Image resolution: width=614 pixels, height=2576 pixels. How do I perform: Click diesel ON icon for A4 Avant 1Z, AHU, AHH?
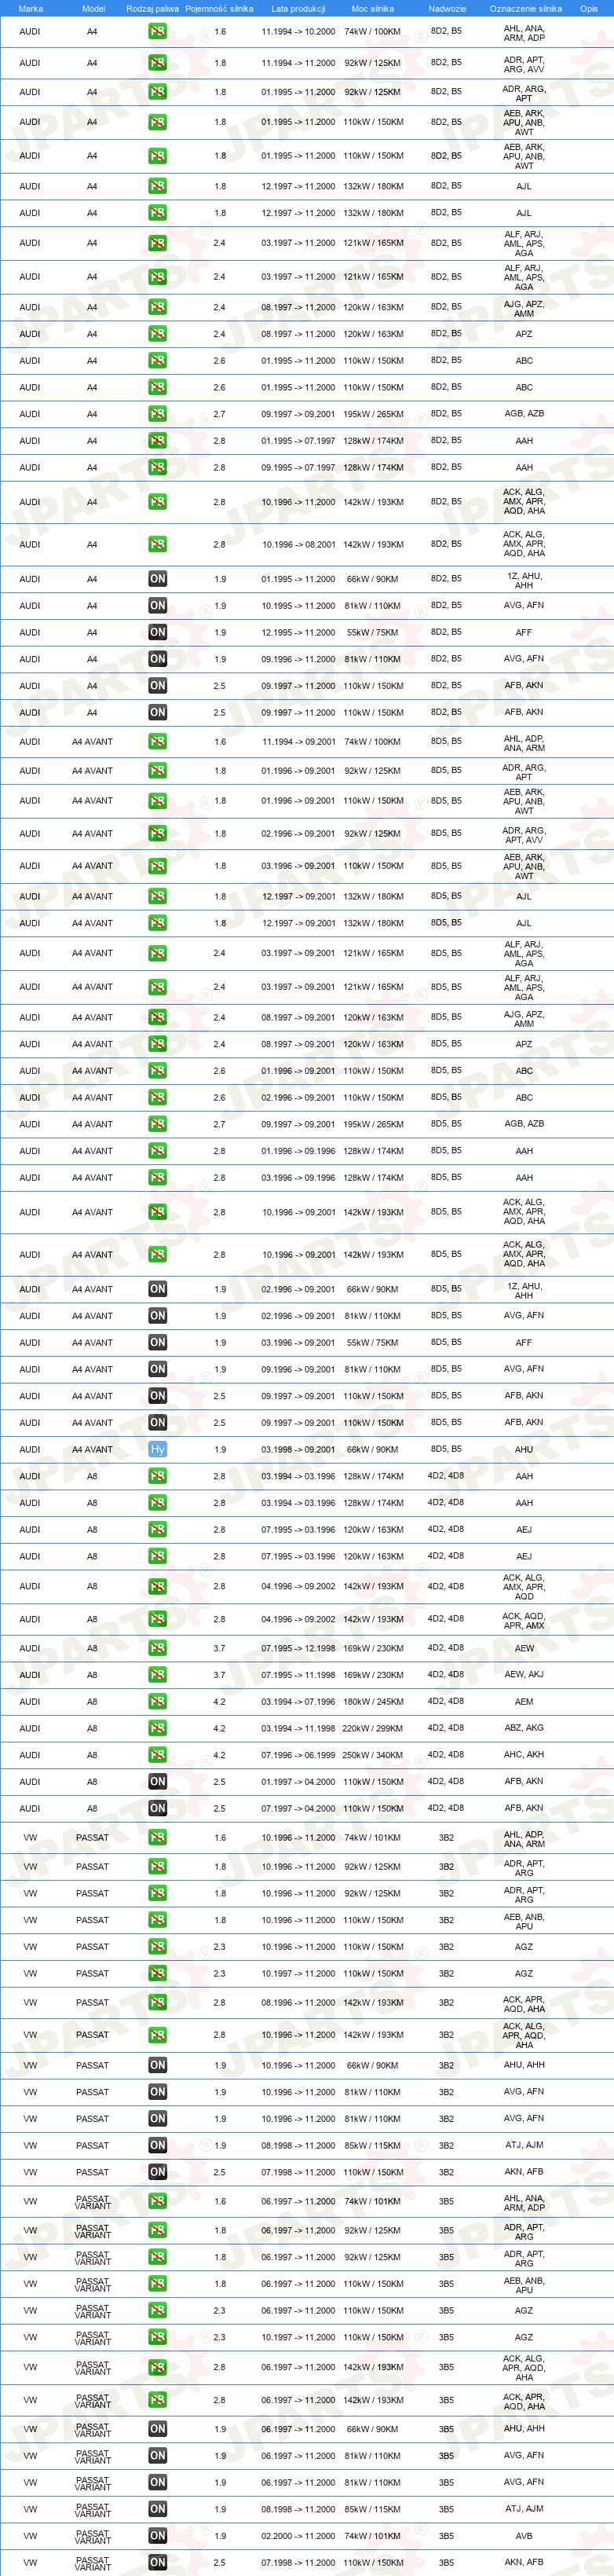[157, 1289]
